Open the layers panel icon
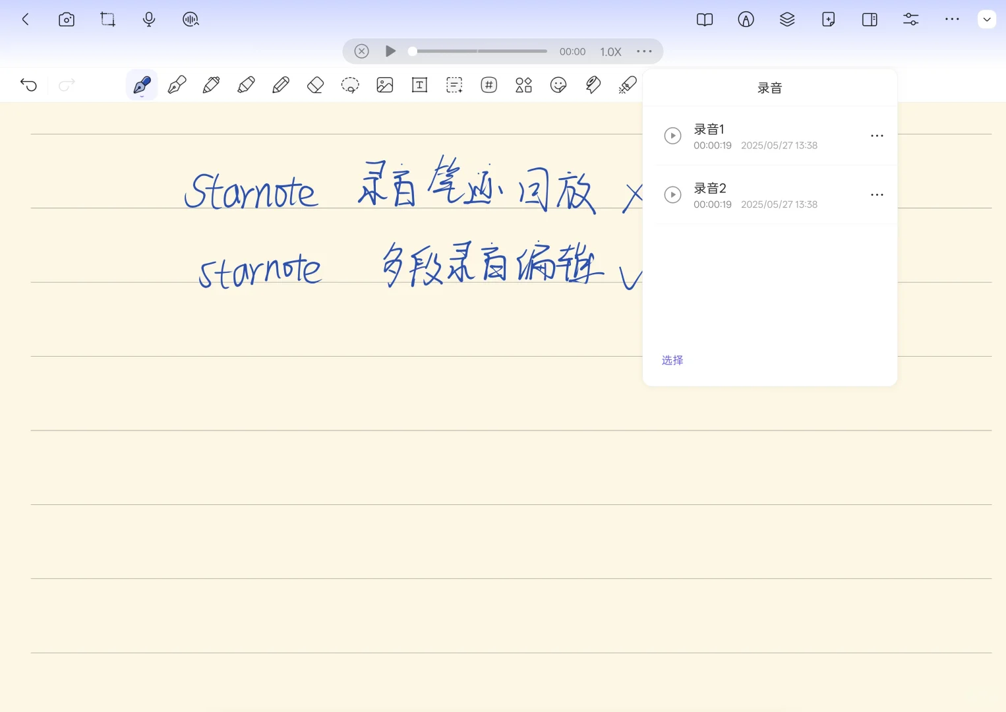Screen dimensions: 1006x712 pyautogui.click(x=787, y=20)
